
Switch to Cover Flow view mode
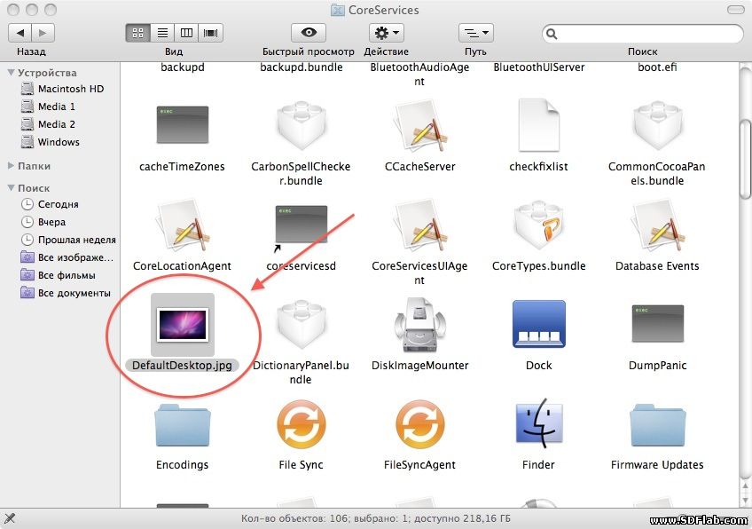point(211,33)
